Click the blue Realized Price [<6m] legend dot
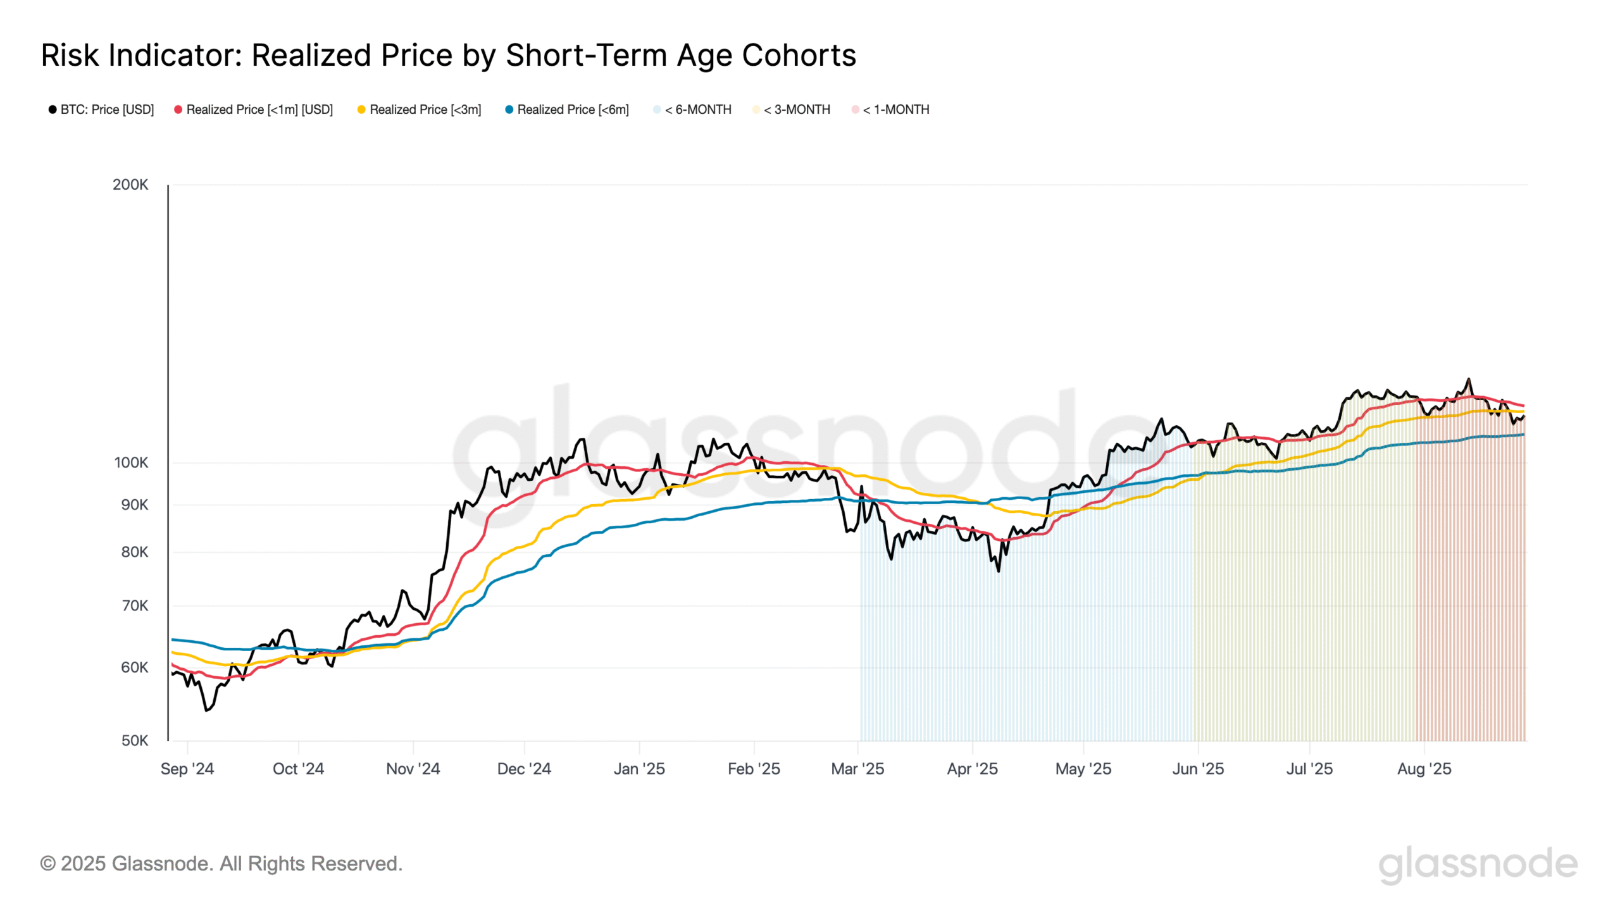The image size is (1620, 911). [x=509, y=109]
